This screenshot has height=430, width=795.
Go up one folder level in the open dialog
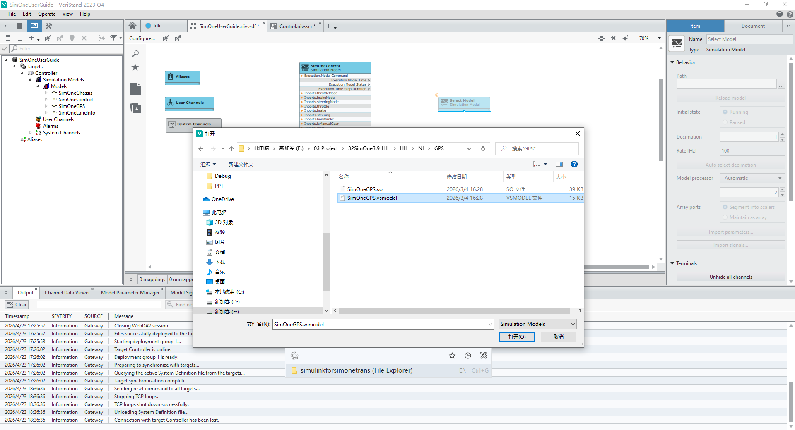(x=231, y=149)
